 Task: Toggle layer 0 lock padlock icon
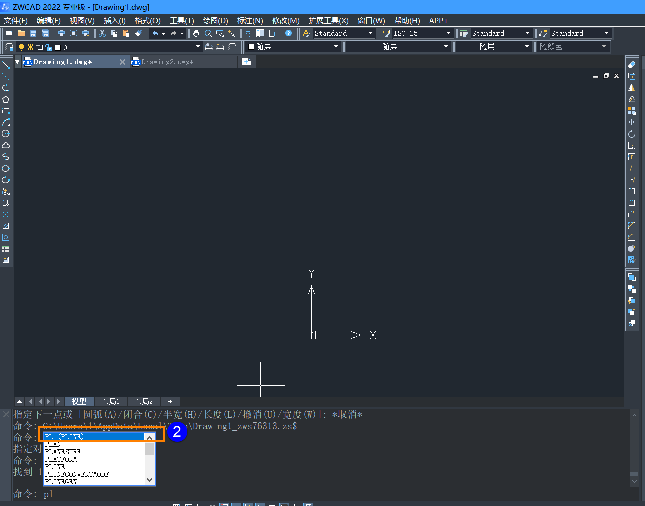tap(48, 47)
